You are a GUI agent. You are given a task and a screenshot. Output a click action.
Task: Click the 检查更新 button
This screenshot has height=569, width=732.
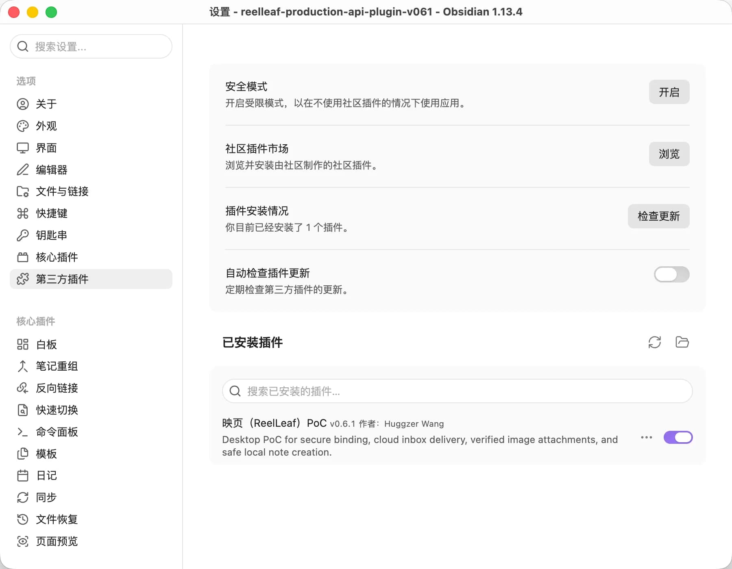pos(659,216)
